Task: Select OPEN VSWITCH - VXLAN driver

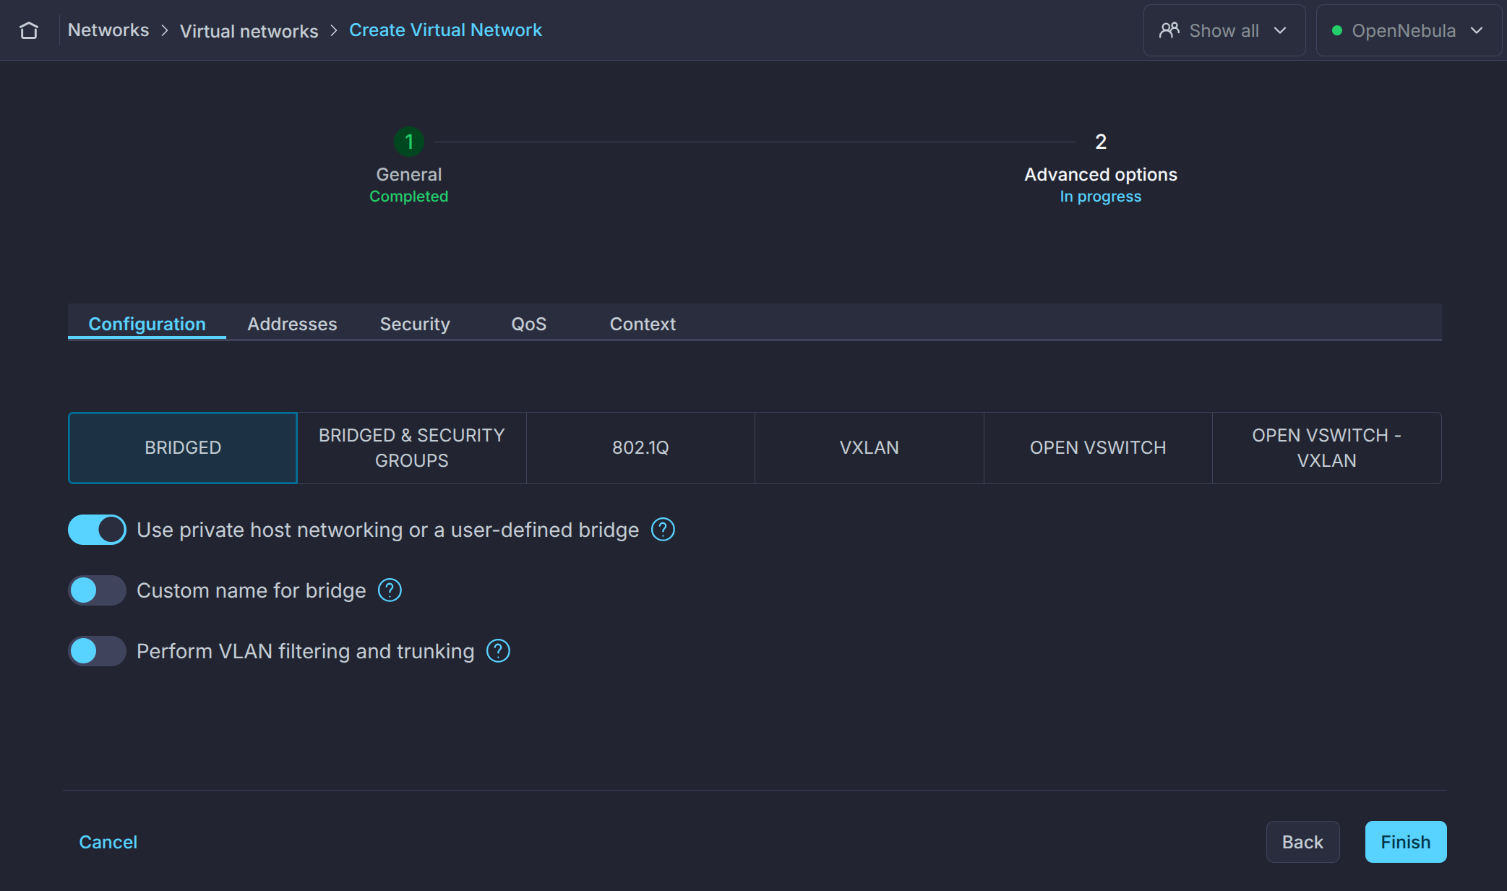Action: pos(1327,448)
